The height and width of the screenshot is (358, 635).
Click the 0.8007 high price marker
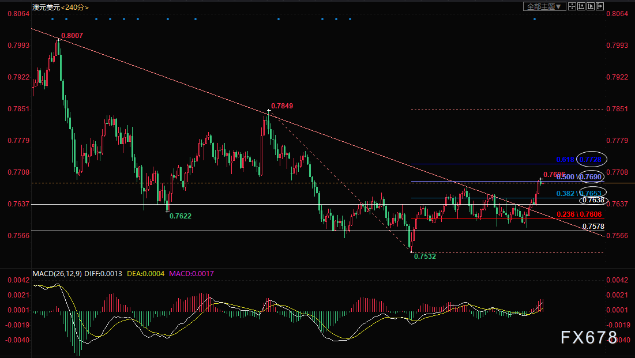[72, 36]
